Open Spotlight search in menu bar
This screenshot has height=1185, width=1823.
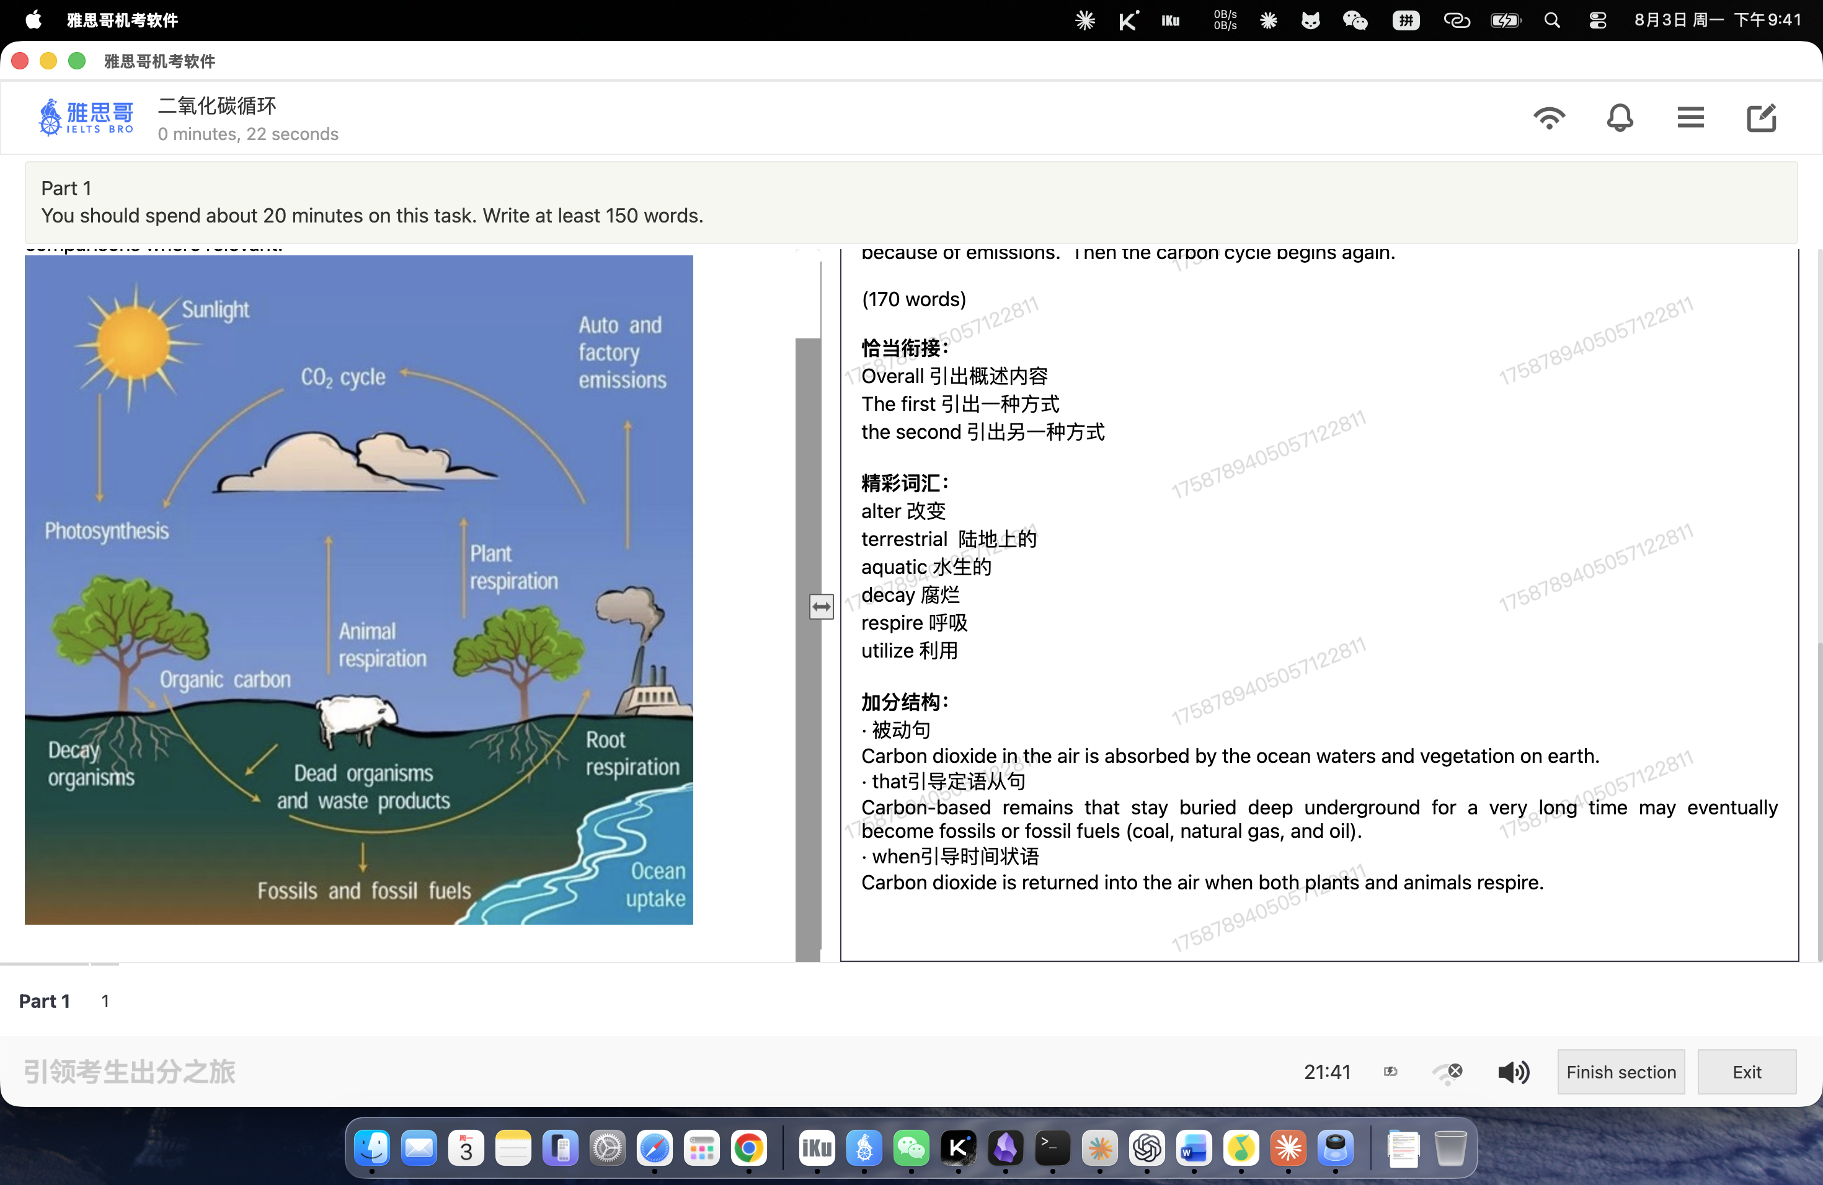coord(1552,20)
